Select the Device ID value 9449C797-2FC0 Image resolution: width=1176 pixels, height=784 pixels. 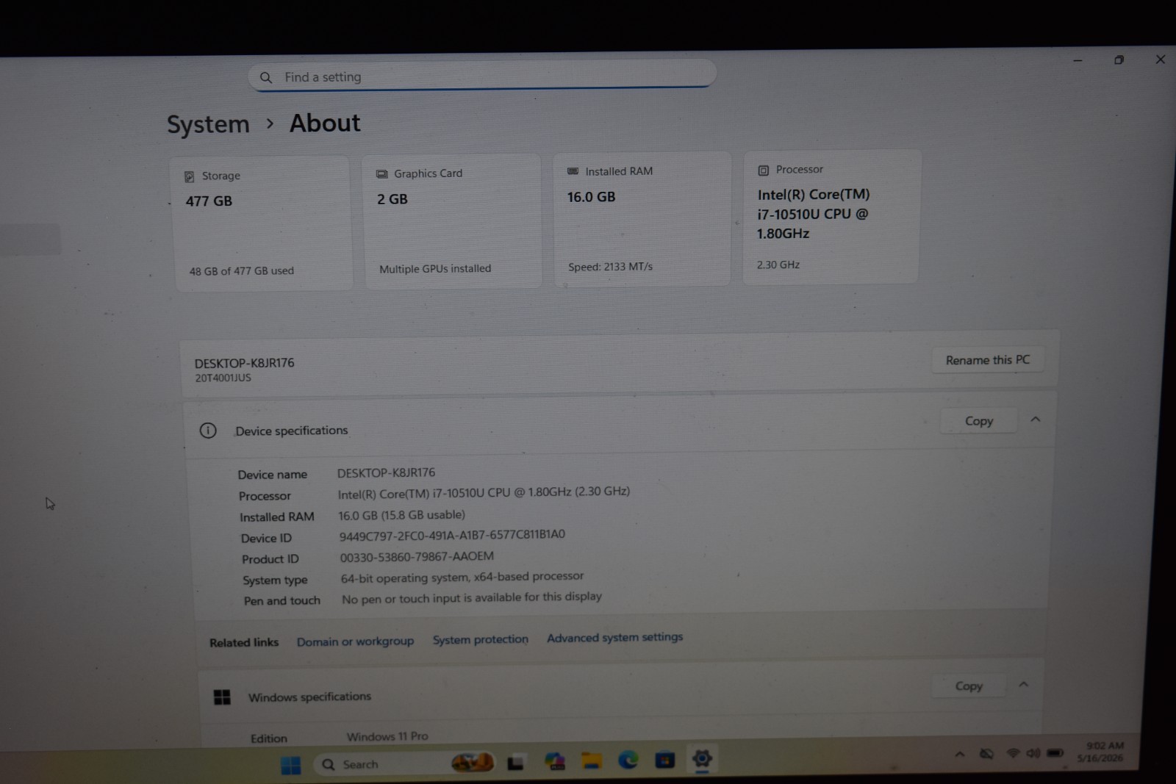(x=452, y=535)
